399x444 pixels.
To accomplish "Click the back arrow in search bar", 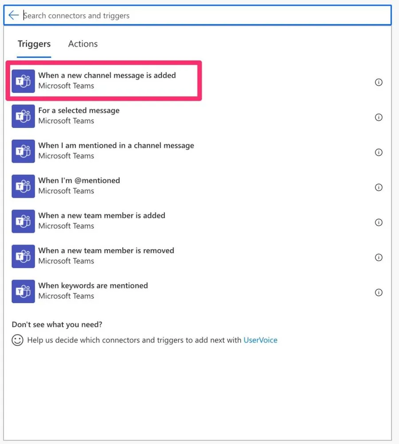I will [13, 16].
